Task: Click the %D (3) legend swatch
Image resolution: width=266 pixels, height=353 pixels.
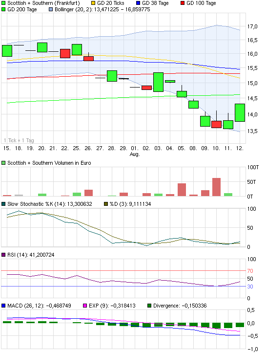Action: [x=106, y=204]
